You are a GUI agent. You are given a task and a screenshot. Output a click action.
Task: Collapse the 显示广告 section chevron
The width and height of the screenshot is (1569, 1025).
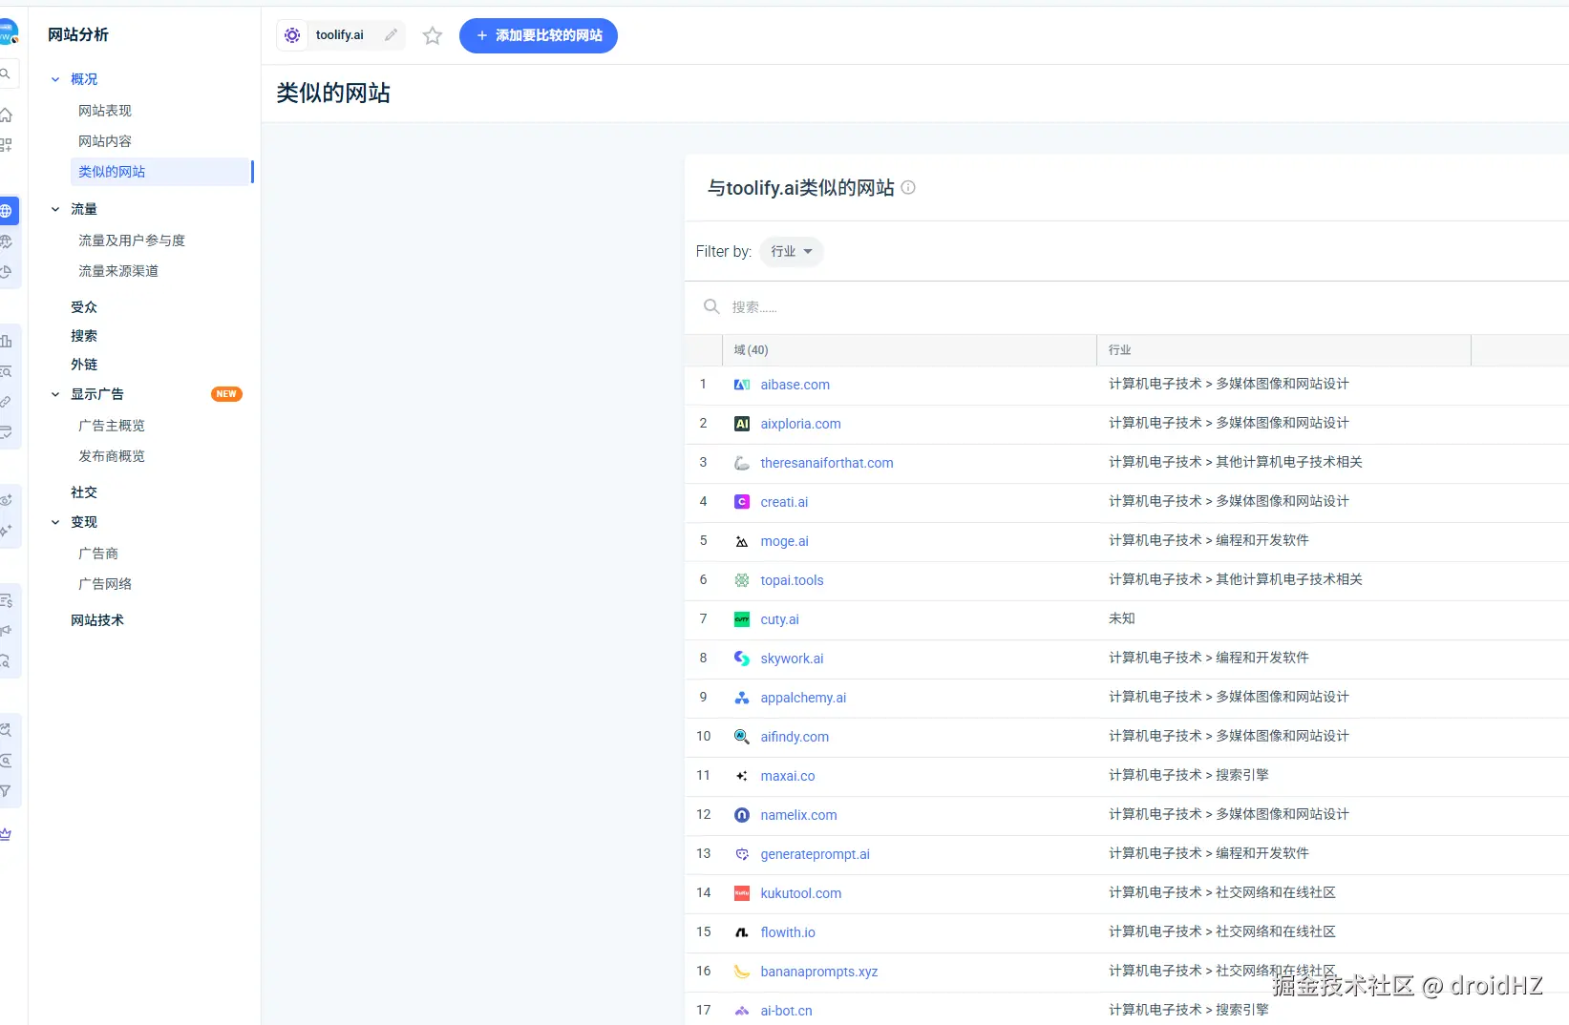tap(55, 394)
